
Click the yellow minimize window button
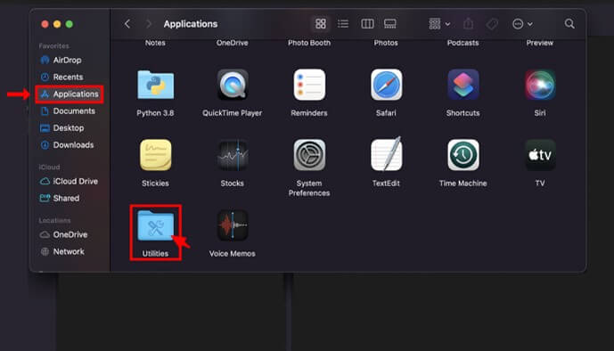[x=57, y=24]
